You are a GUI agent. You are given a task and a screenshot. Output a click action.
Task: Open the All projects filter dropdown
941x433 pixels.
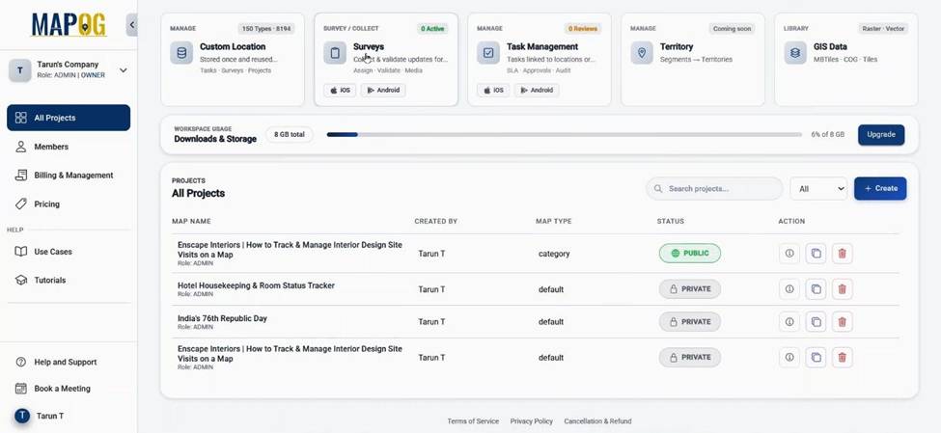click(817, 189)
